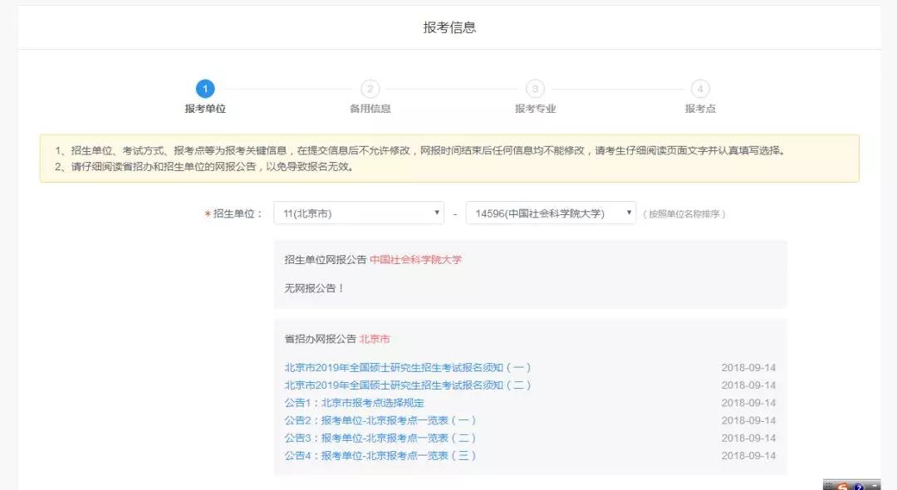Click step 2 circle for 备用信息
Screen dimensions: 897x490
click(370, 89)
